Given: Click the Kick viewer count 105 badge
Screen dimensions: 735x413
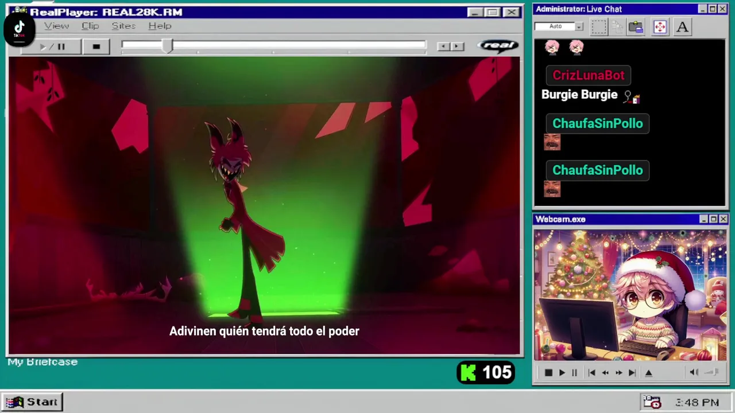Looking at the screenshot, I should tap(486, 373).
